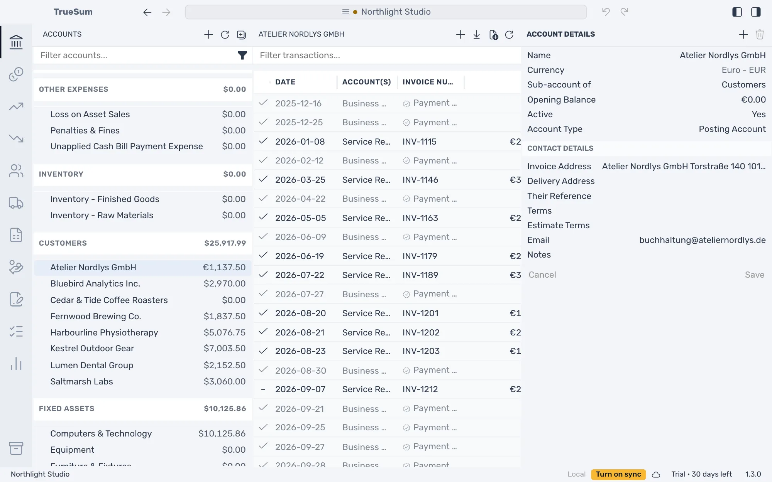The width and height of the screenshot is (772, 482).
Task: Open the INV-1146 transaction row
Action: 387,180
